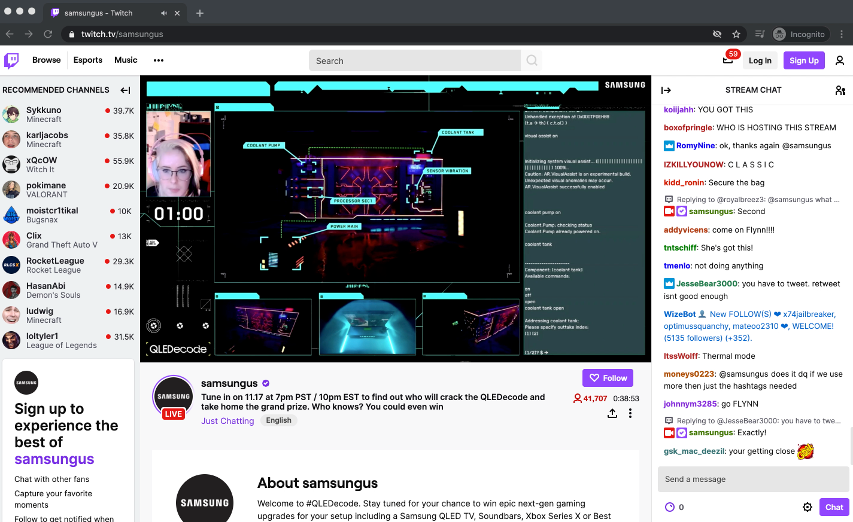Open the media control icon in Chrome toolbar

click(x=760, y=34)
